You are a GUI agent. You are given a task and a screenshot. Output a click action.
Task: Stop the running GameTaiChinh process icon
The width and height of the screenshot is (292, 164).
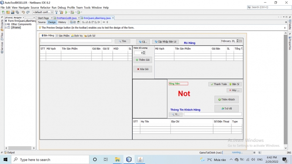click(x=254, y=152)
